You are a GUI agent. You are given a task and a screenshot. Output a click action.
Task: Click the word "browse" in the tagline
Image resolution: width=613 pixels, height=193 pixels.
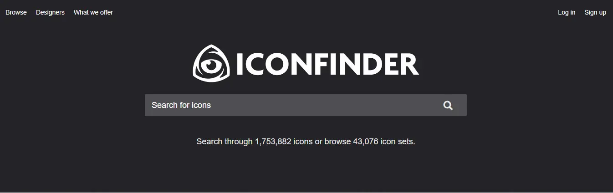[x=337, y=142]
